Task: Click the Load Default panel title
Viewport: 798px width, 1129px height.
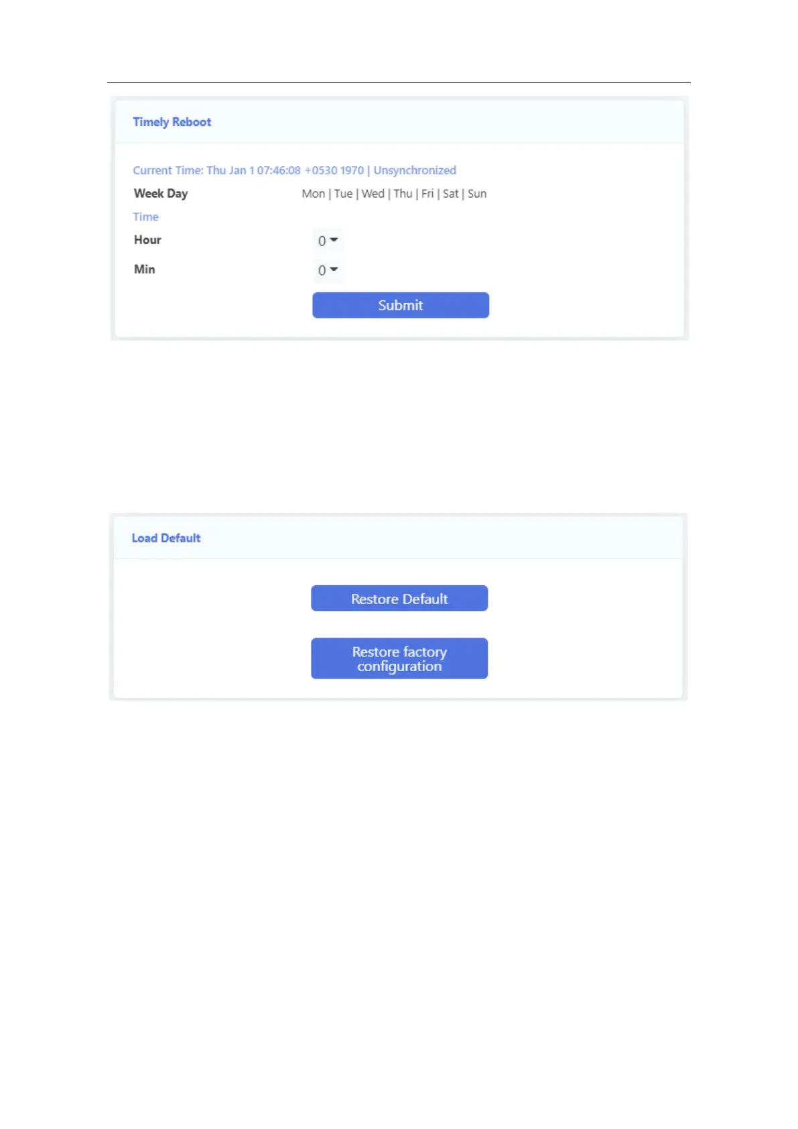Action: coord(166,538)
